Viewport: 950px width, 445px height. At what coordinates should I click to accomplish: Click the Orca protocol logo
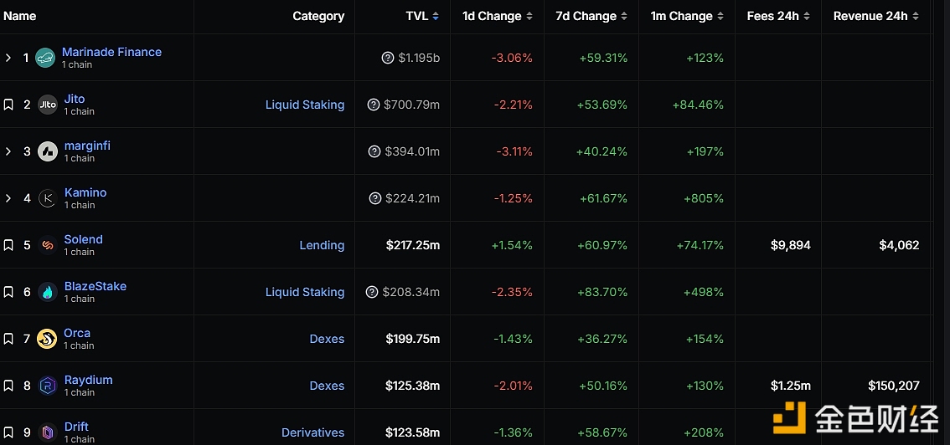point(47,339)
